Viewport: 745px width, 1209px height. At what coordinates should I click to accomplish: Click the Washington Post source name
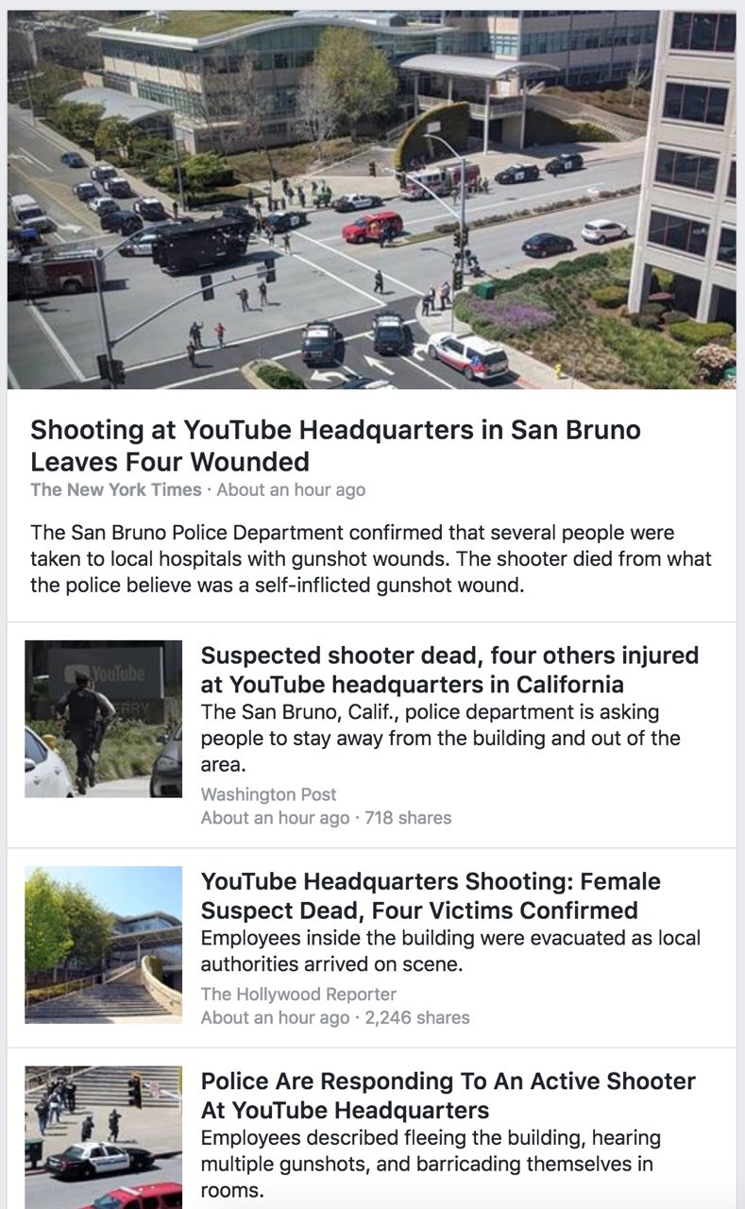(268, 794)
